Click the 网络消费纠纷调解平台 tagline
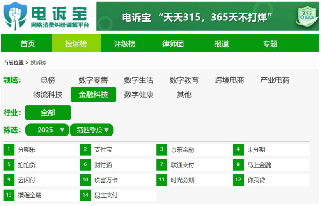This screenshot has height=206, width=321. (60, 25)
